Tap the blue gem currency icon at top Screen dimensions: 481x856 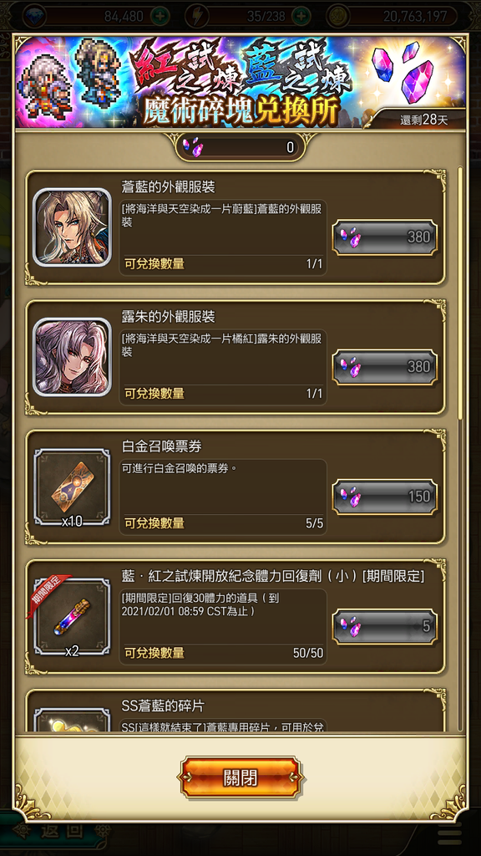[x=33, y=17]
